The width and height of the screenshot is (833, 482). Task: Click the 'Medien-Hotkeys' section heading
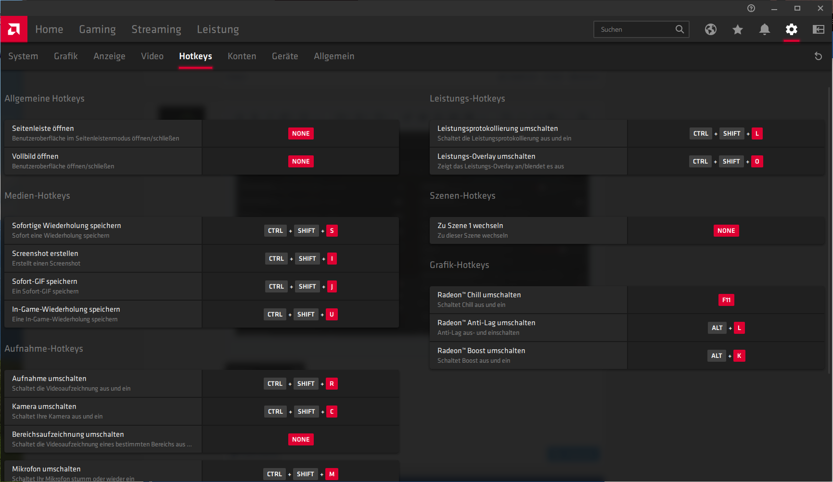click(x=37, y=196)
